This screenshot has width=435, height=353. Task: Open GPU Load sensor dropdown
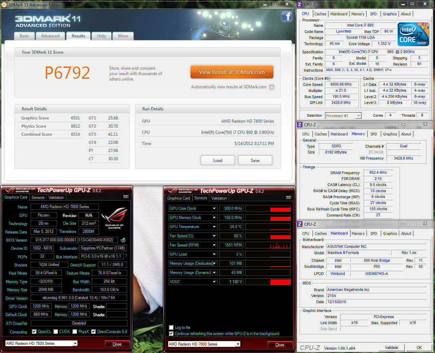pyautogui.click(x=214, y=254)
